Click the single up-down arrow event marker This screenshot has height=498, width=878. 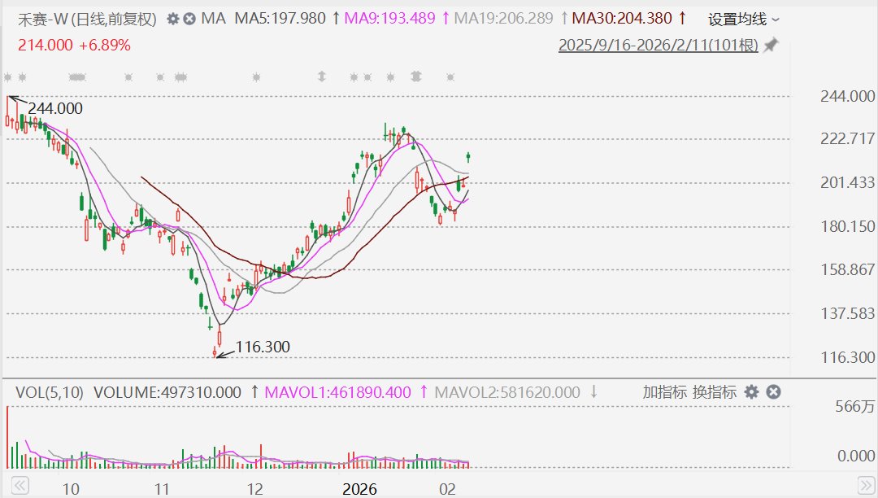point(321,76)
